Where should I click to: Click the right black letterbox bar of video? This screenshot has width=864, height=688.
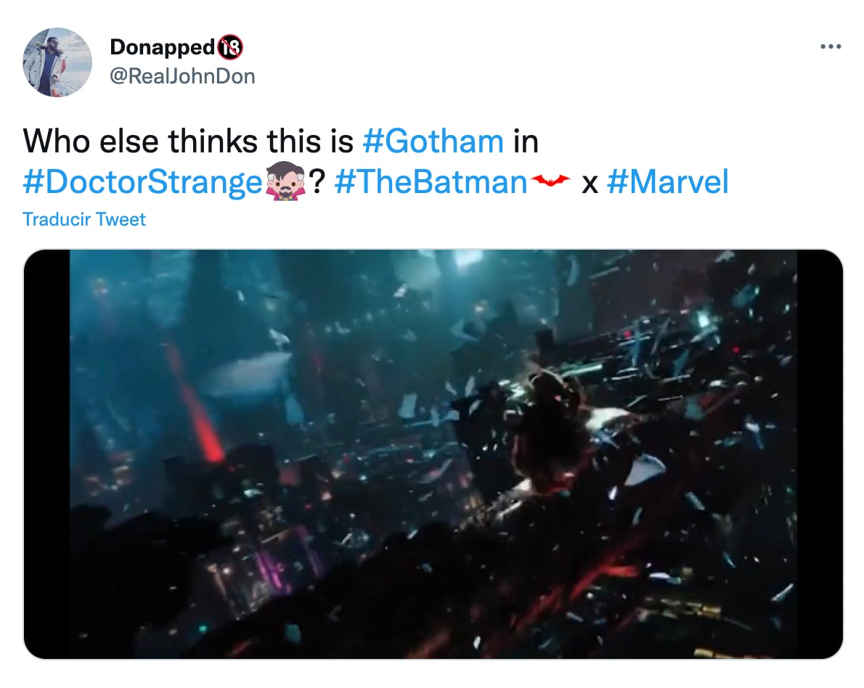tap(820, 454)
